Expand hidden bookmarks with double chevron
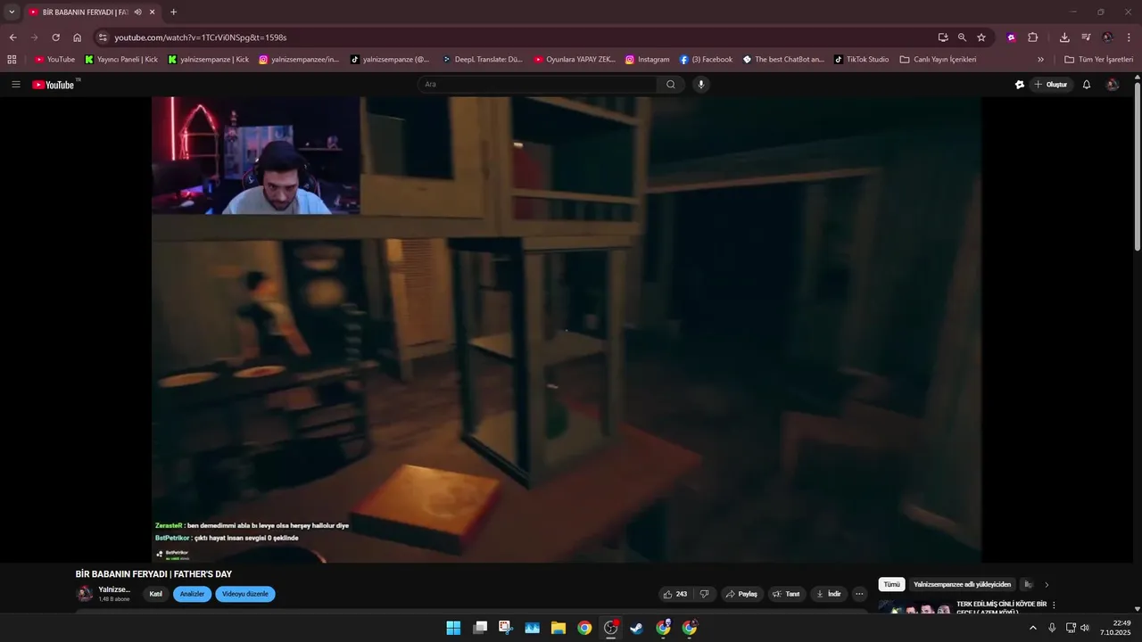 (1040, 60)
